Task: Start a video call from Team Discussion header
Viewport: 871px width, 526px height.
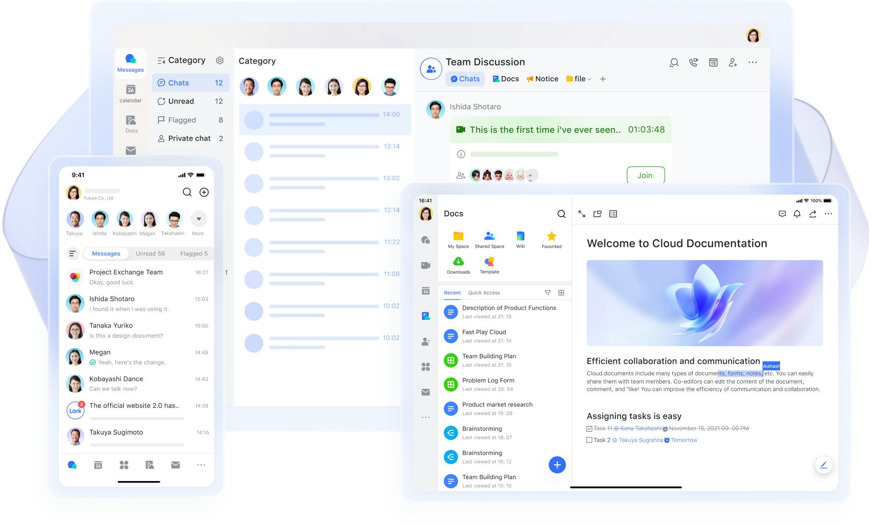Action: click(693, 63)
